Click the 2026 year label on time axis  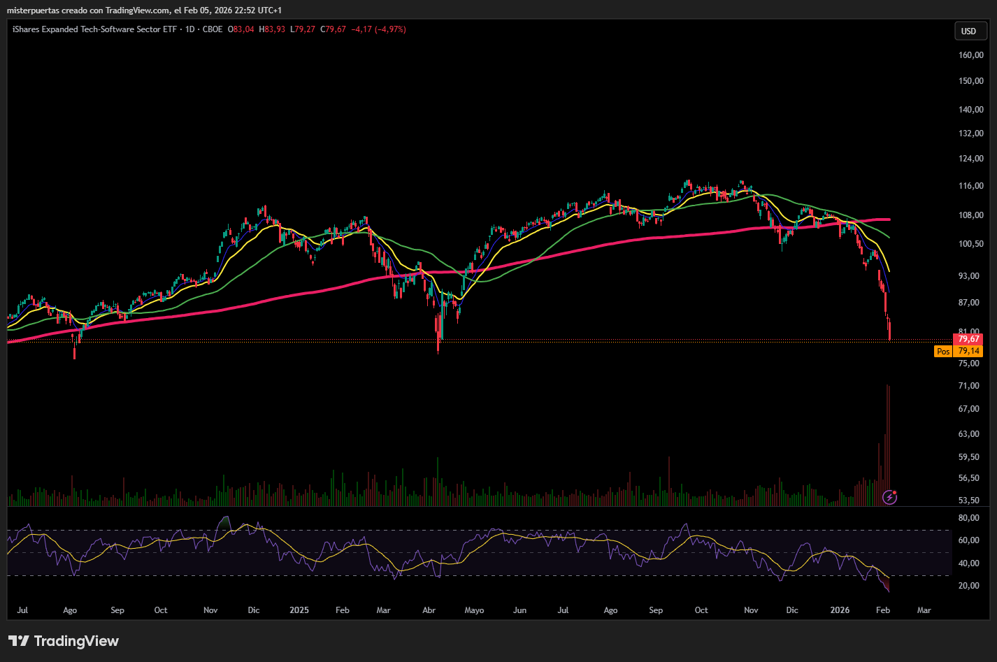[x=840, y=610]
